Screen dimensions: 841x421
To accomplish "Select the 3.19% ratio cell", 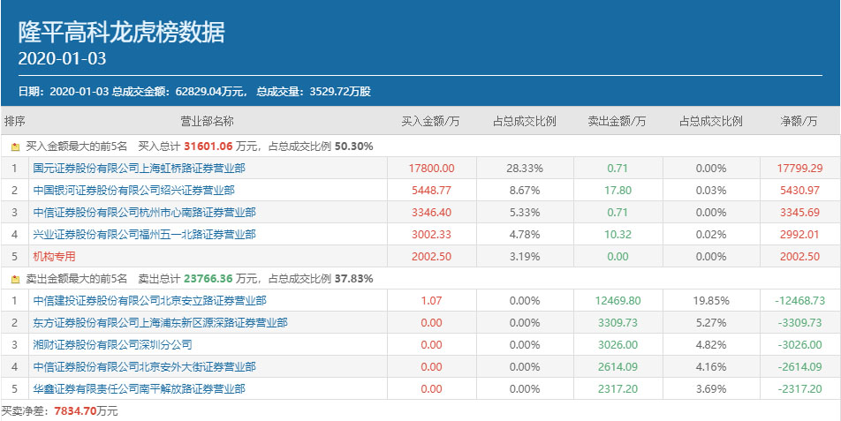I will [525, 257].
